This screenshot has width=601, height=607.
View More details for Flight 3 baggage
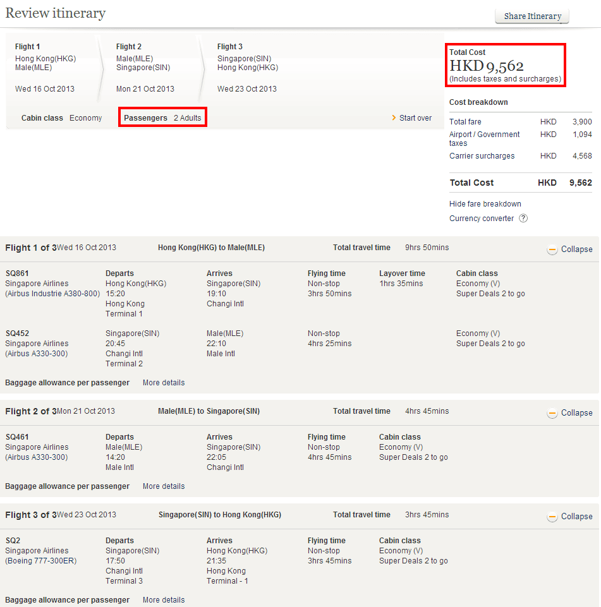tap(164, 600)
